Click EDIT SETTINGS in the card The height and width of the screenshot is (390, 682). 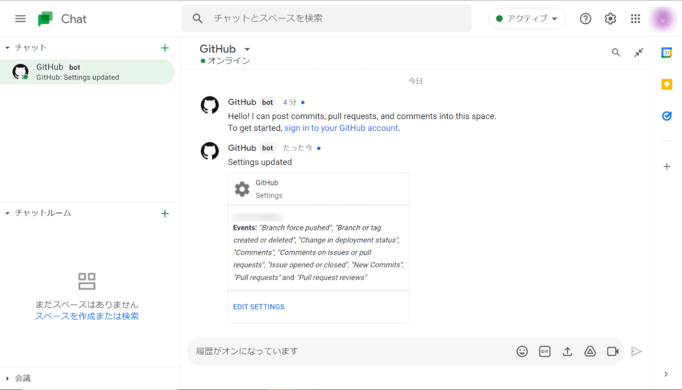click(259, 307)
